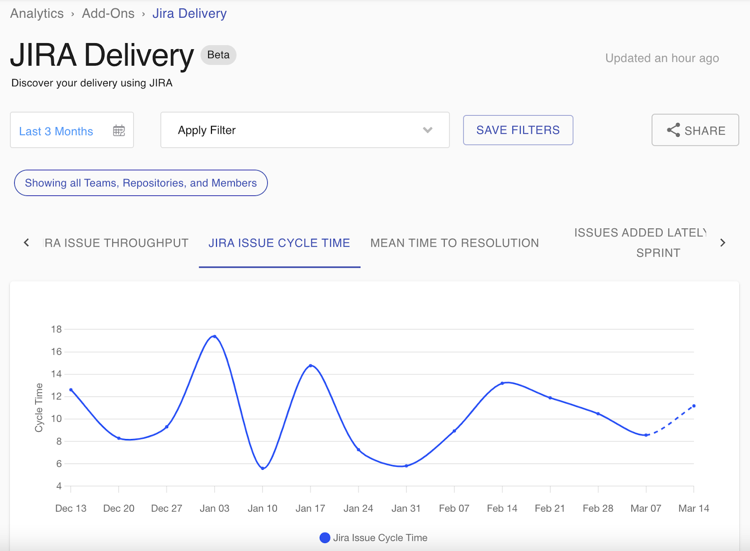The height and width of the screenshot is (551, 750).
Task: Toggle the Jira Issue Cycle Time legend dot
Action: (x=325, y=537)
